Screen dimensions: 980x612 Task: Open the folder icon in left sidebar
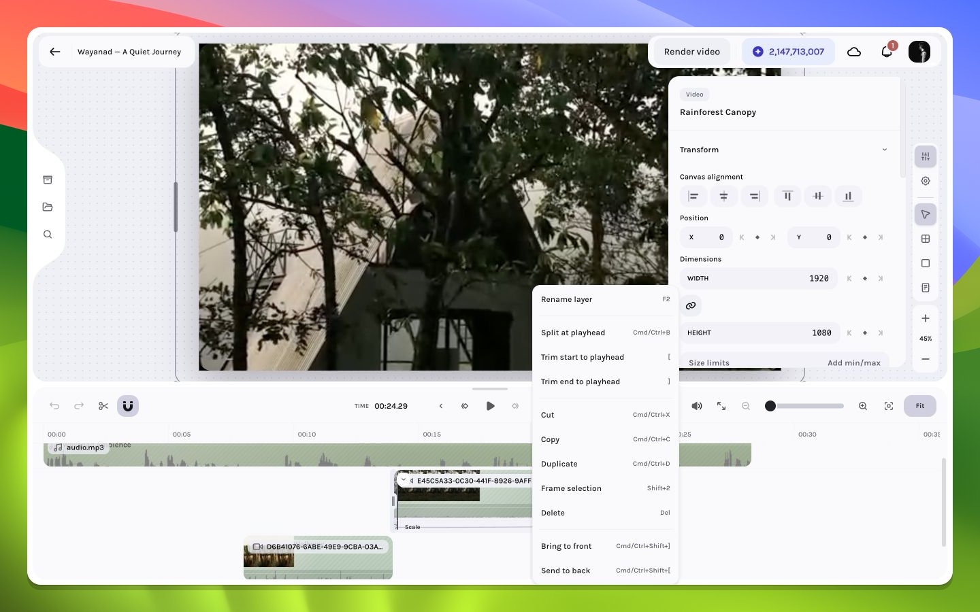[x=48, y=207]
